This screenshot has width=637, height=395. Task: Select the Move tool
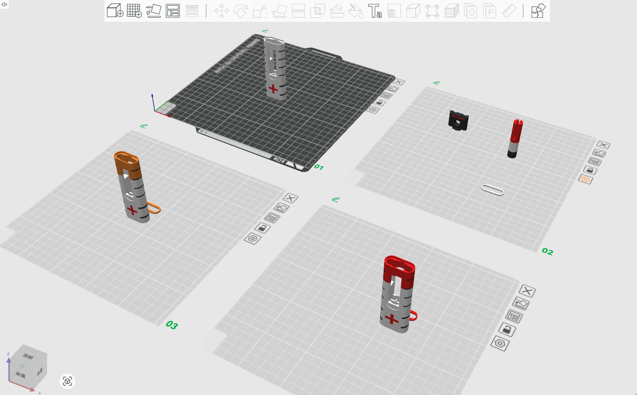pos(221,10)
